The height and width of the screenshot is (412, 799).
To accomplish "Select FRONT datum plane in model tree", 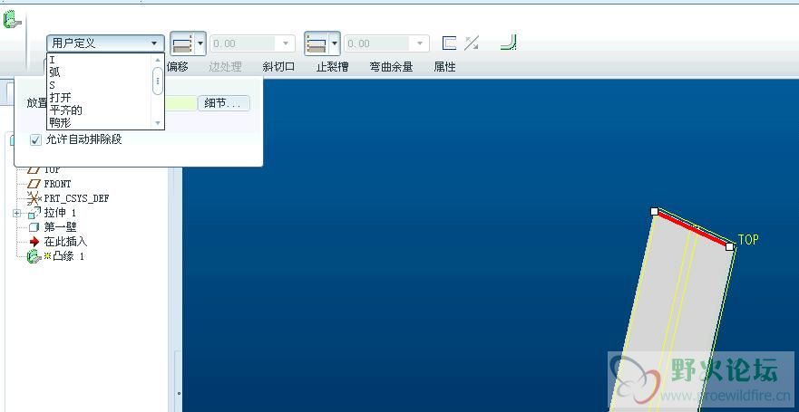I will click(x=57, y=184).
